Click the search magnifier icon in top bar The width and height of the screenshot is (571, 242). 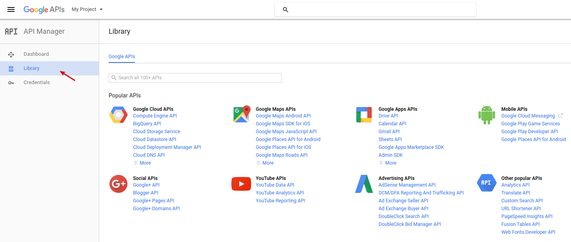[286, 10]
